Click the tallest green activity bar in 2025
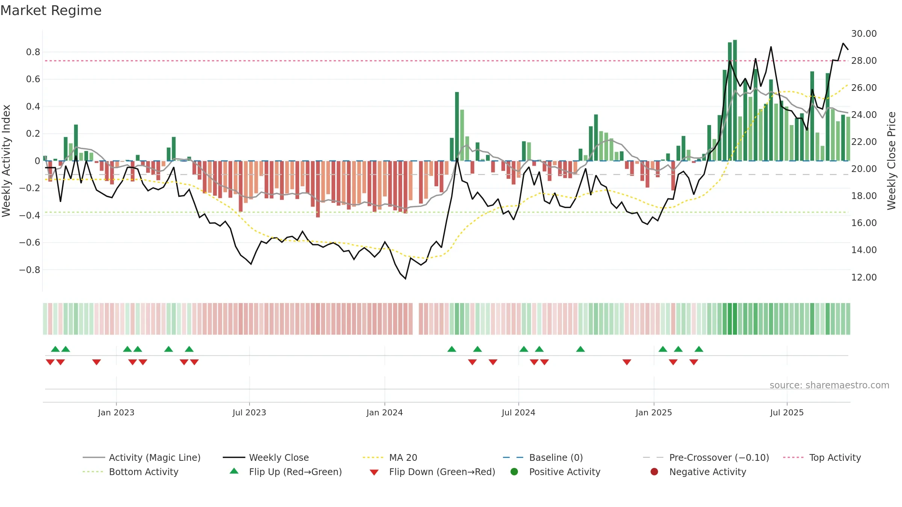This screenshot has height=507, width=902. tap(735, 100)
